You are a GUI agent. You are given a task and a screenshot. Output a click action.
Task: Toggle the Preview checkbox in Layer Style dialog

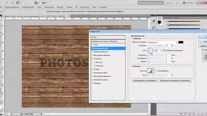tap(202, 50)
